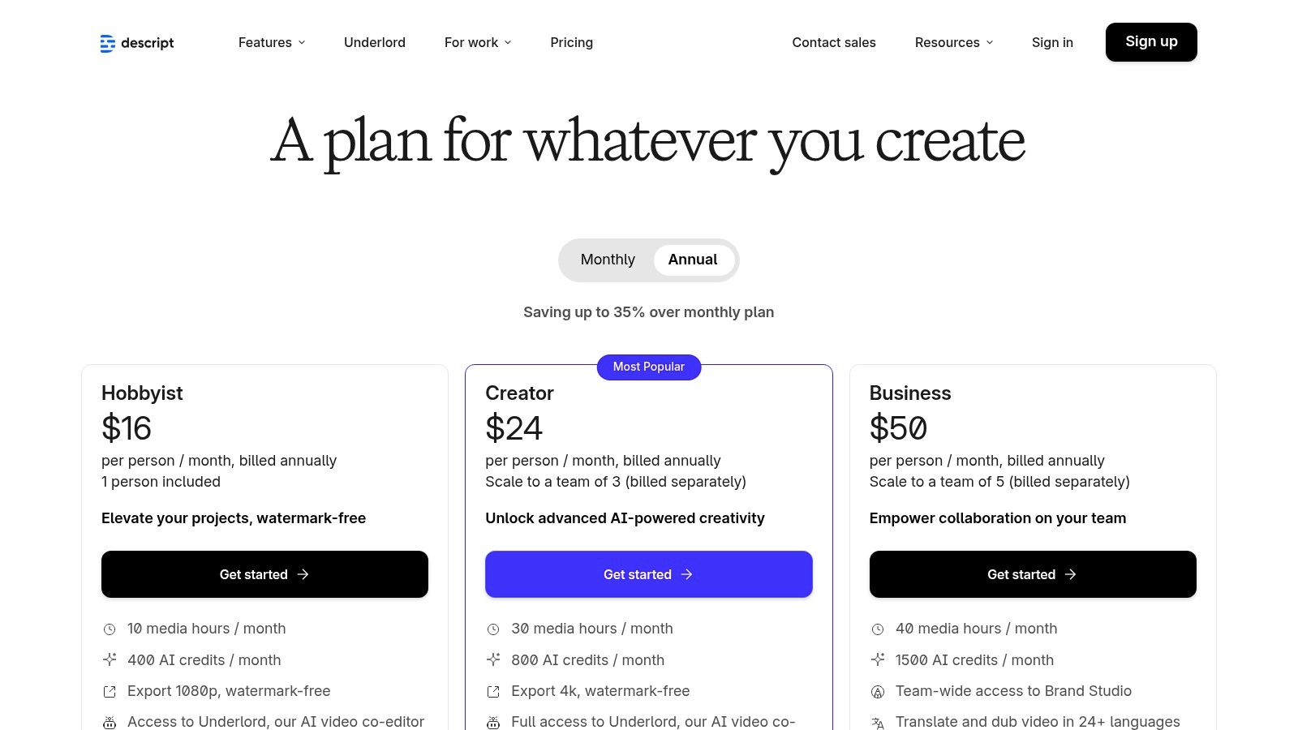This screenshot has width=1298, height=730.
Task: Open the Contact sales link
Action: [834, 42]
